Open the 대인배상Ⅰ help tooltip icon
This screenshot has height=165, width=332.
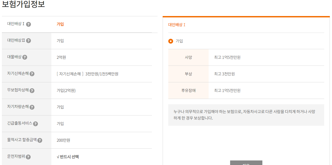28,24
